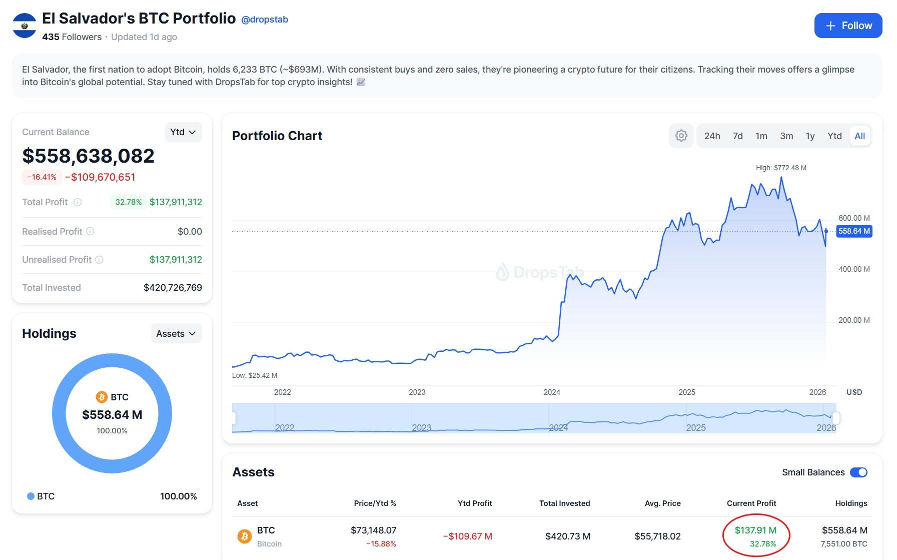Switch chart range to 3m
Viewport: 897px width, 560px height.
pos(786,136)
